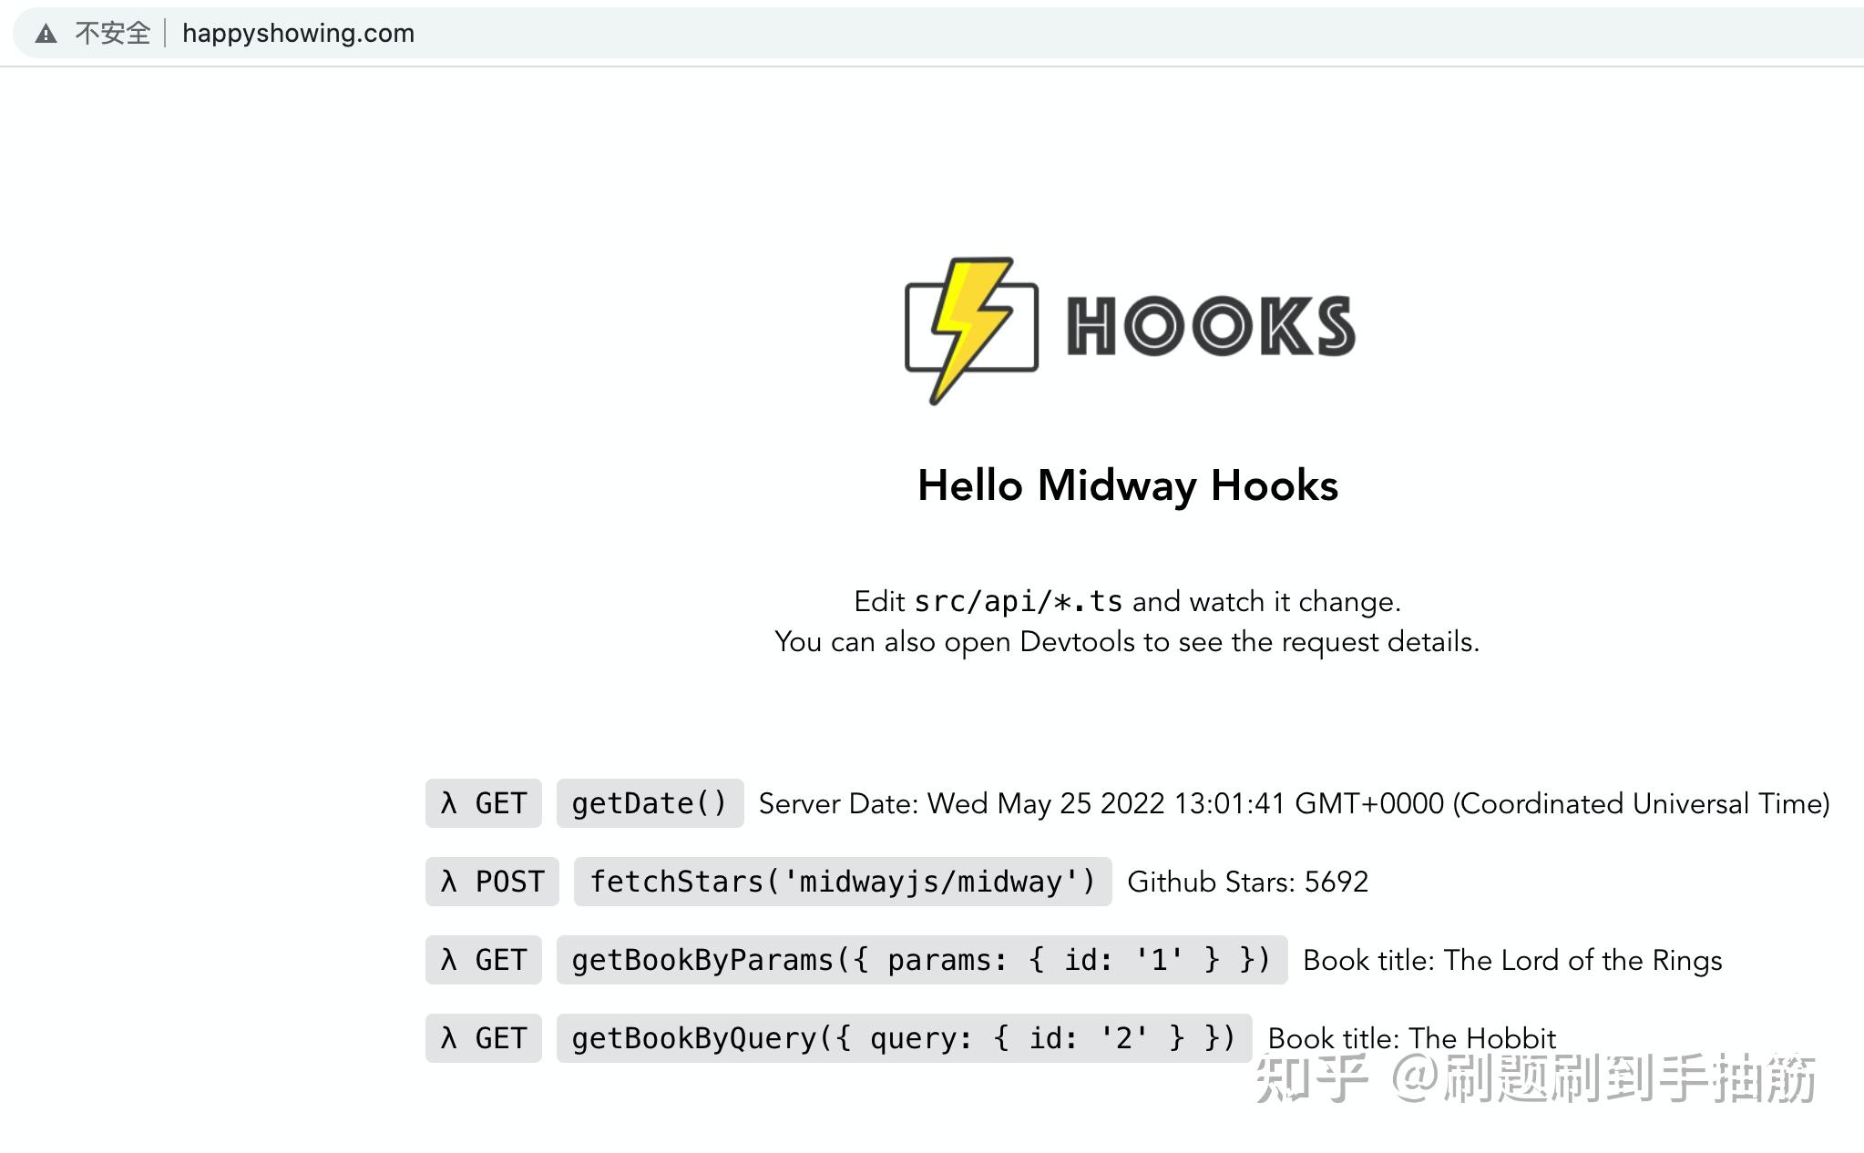Click the 不安全 warning triangle icon

46,33
